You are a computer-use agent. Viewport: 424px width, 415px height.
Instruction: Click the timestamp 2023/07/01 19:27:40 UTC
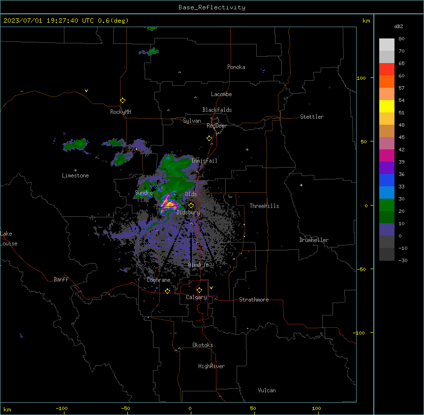[48, 21]
